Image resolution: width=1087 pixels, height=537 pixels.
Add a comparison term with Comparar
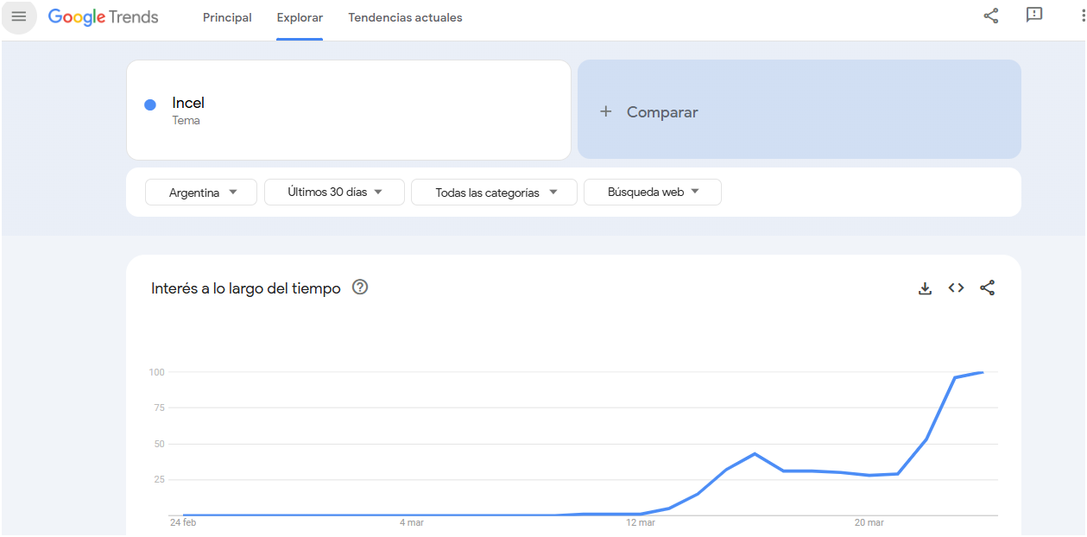pyautogui.click(x=662, y=112)
